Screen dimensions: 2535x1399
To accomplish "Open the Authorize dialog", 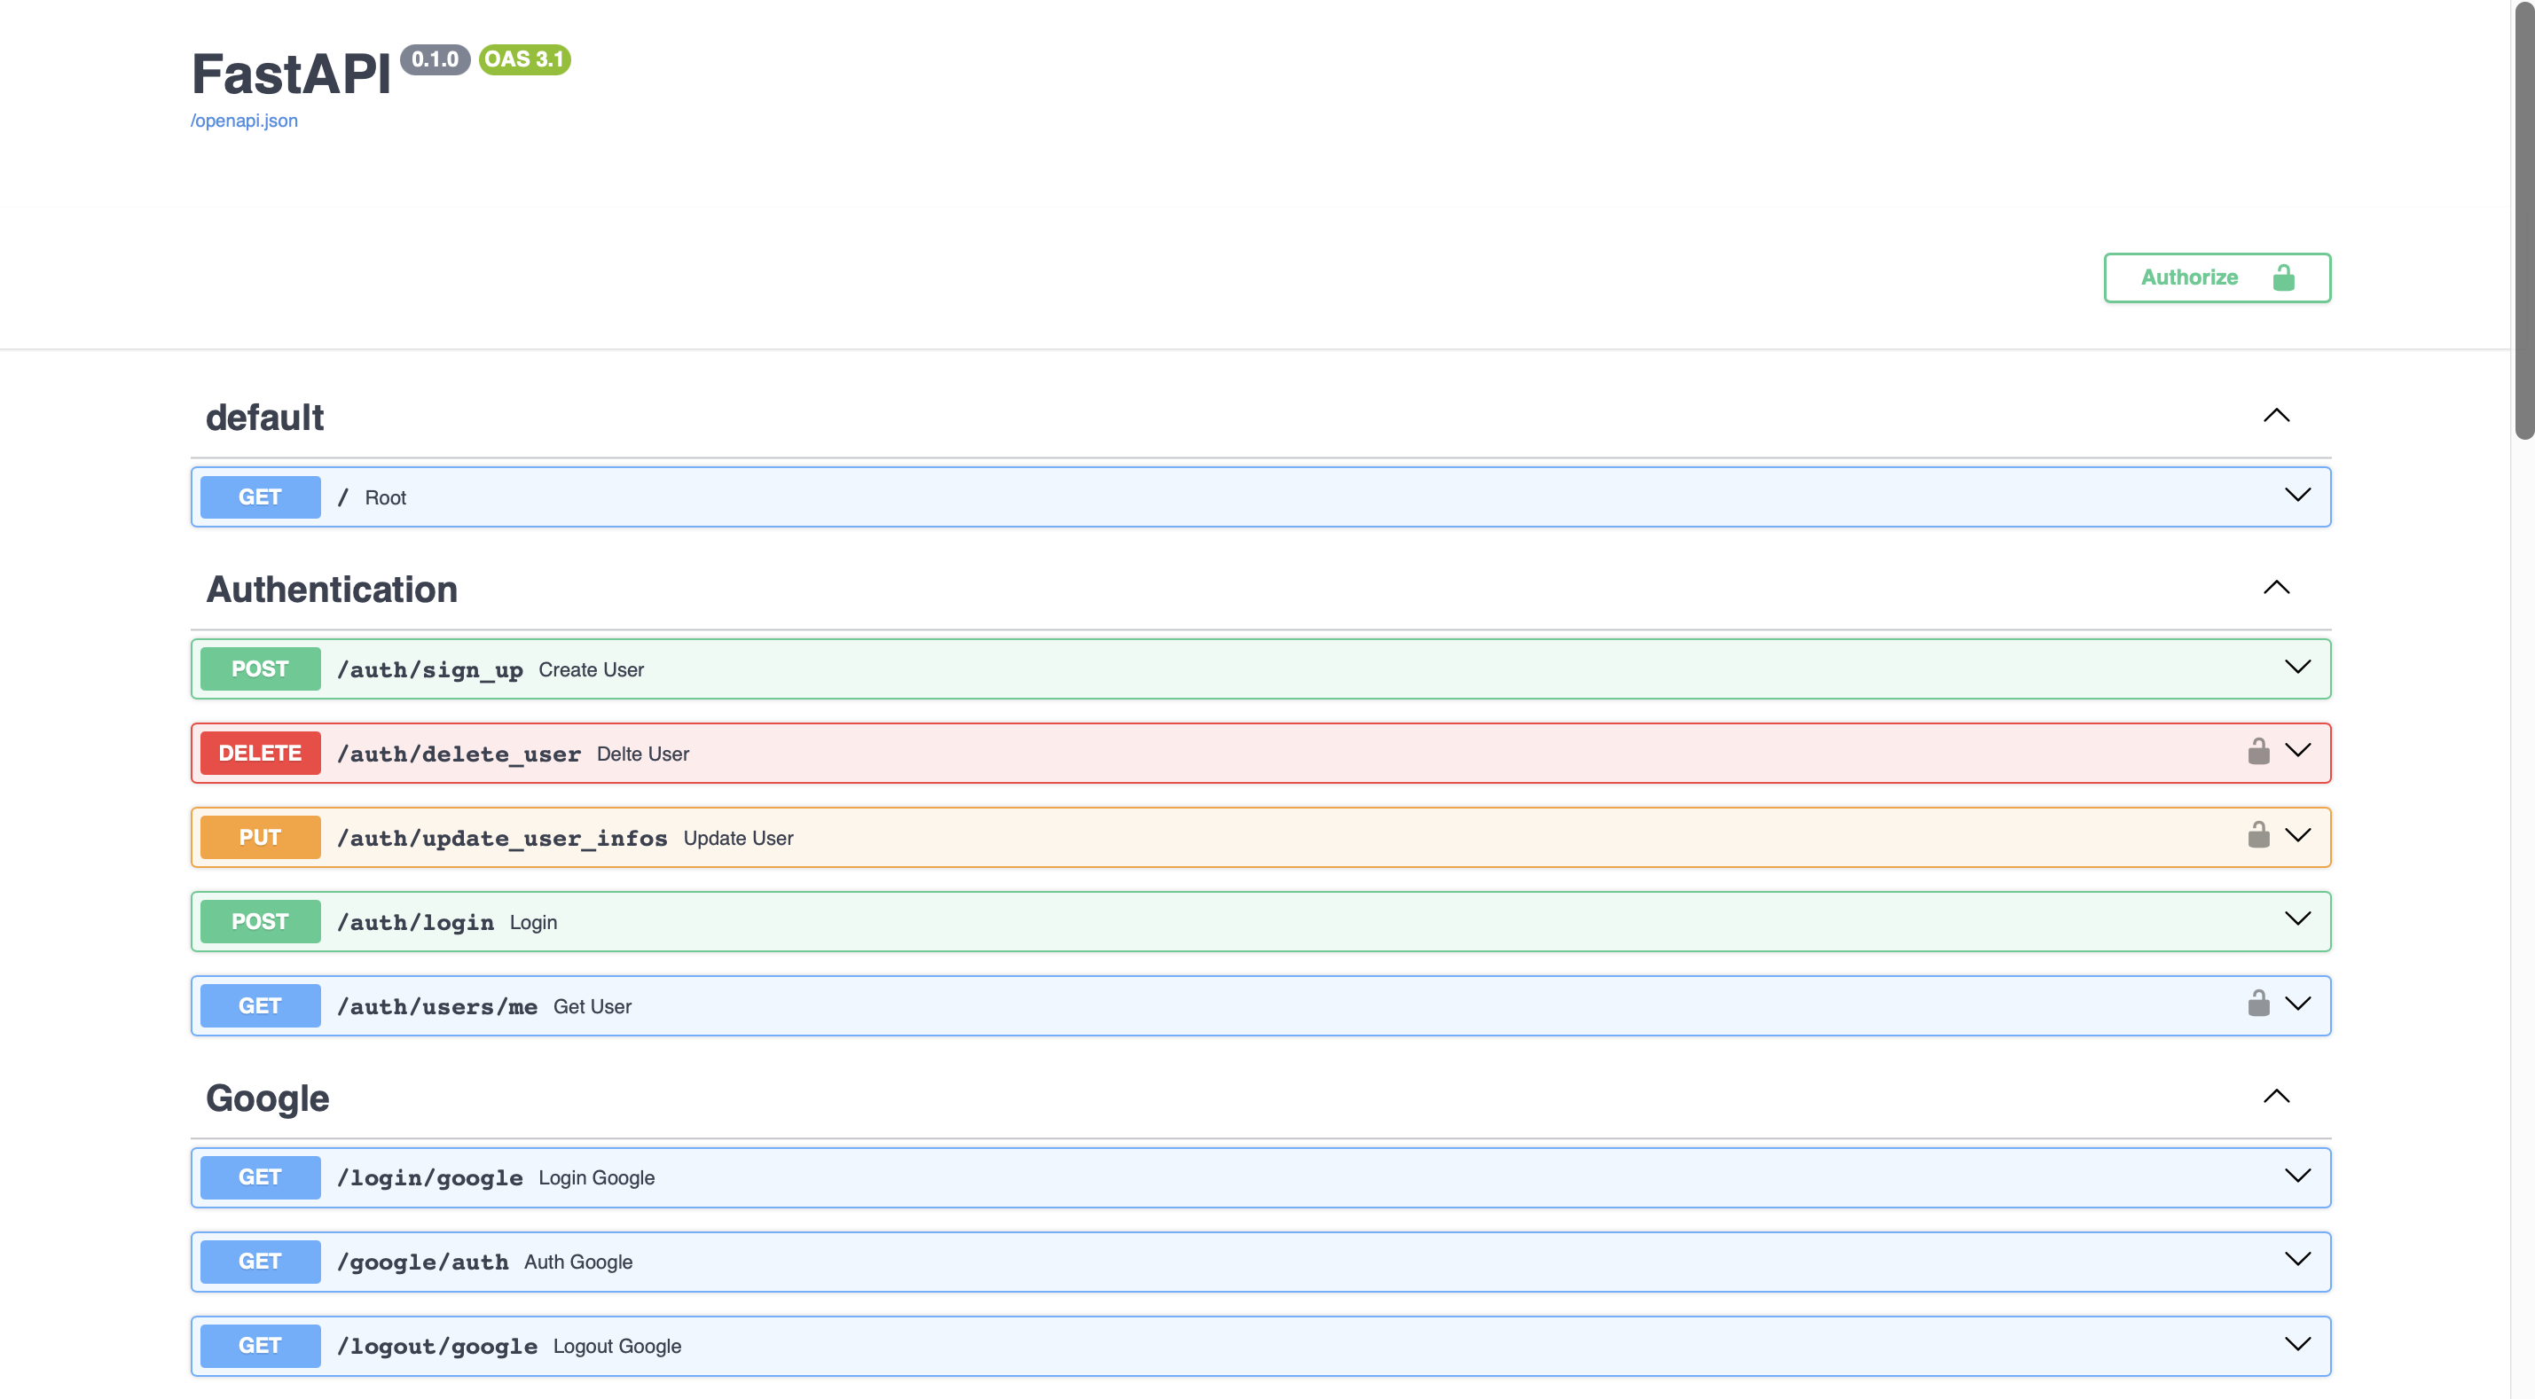I will [2217, 277].
